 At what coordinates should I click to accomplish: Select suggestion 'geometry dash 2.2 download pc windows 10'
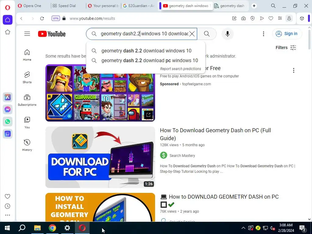point(146,61)
